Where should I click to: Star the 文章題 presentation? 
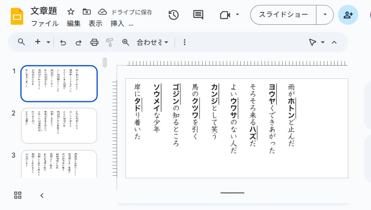pos(71,12)
